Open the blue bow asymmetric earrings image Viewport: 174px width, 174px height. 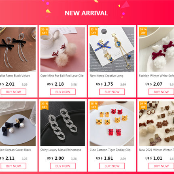point(112,49)
